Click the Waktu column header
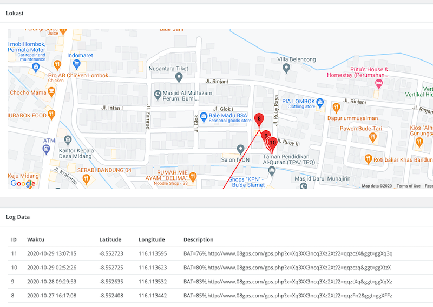Viewport: 433px width, 307px height. pos(36,239)
